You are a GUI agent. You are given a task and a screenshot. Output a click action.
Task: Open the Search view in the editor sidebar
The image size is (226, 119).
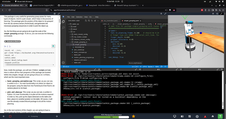point(63,28)
